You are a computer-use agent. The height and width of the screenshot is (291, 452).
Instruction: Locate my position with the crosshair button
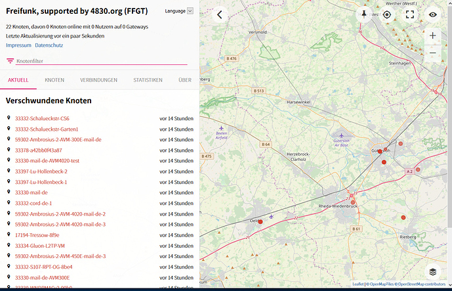[x=387, y=14]
